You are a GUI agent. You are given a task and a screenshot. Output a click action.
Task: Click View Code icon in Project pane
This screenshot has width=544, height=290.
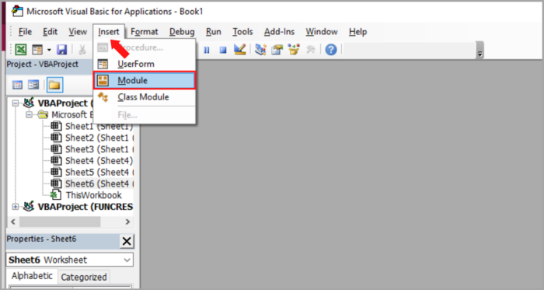coord(17,85)
